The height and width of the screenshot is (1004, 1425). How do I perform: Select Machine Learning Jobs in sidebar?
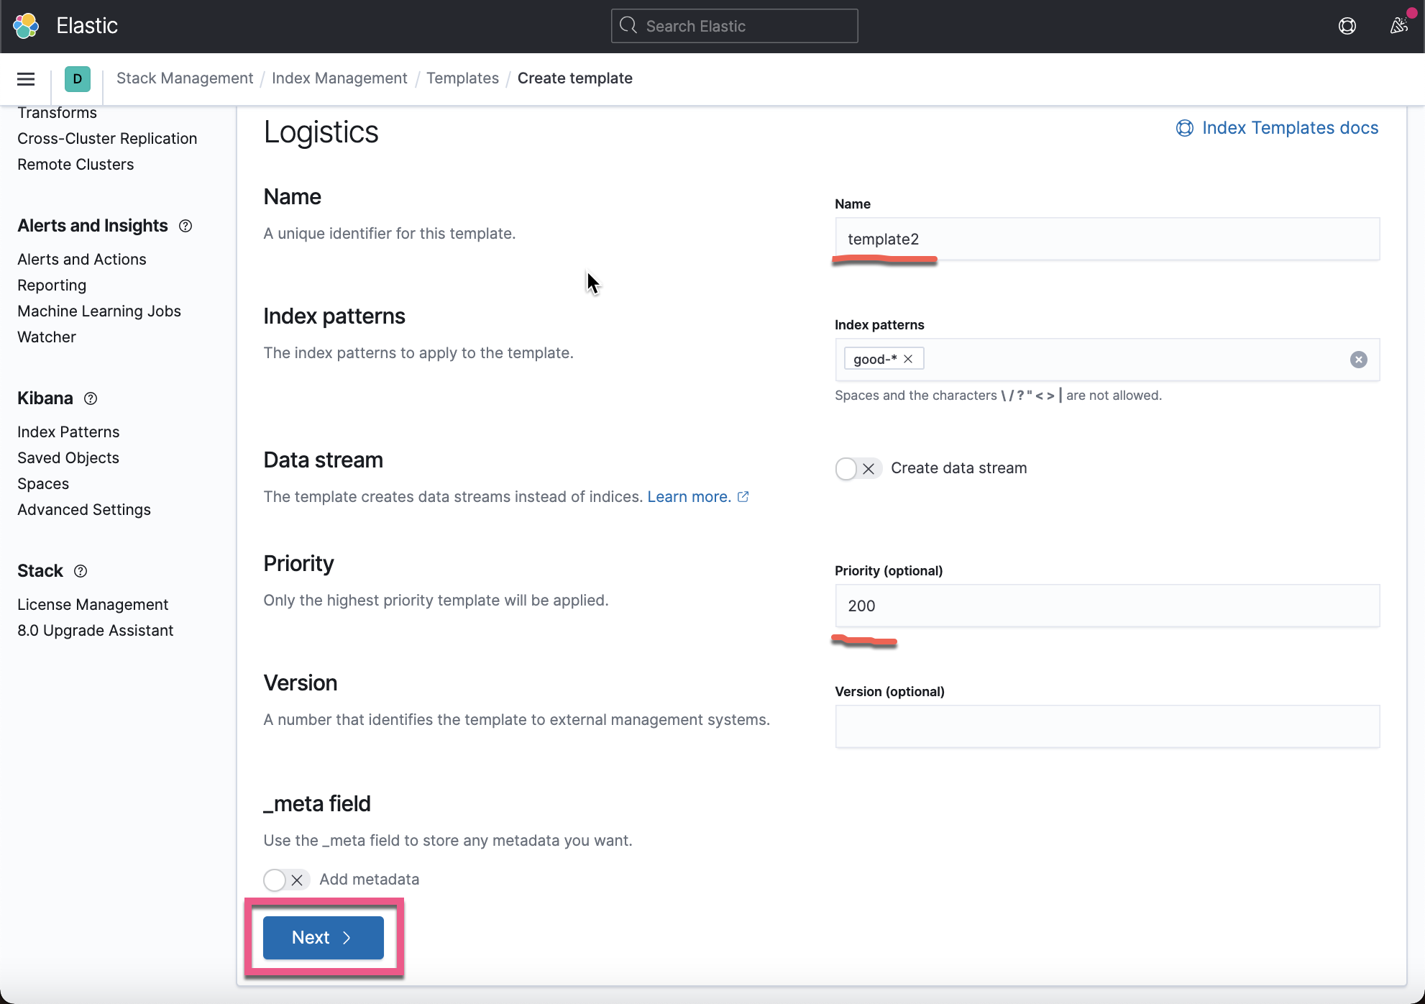pos(98,311)
